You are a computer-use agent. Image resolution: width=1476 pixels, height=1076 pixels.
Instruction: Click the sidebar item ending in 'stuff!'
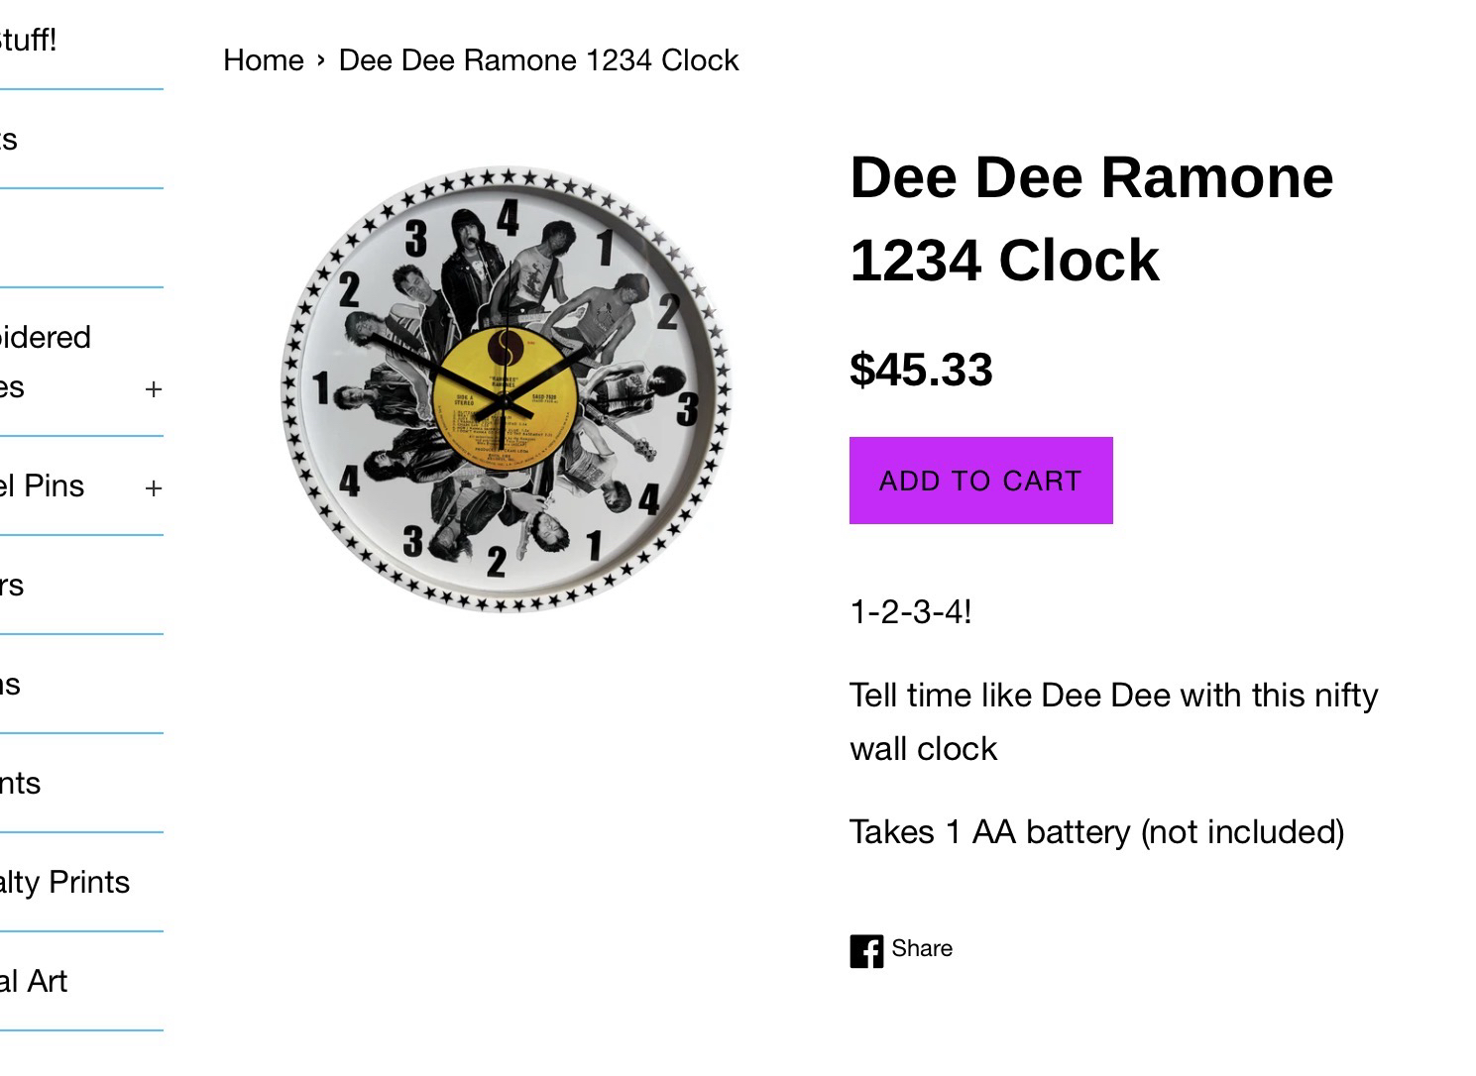(x=29, y=41)
